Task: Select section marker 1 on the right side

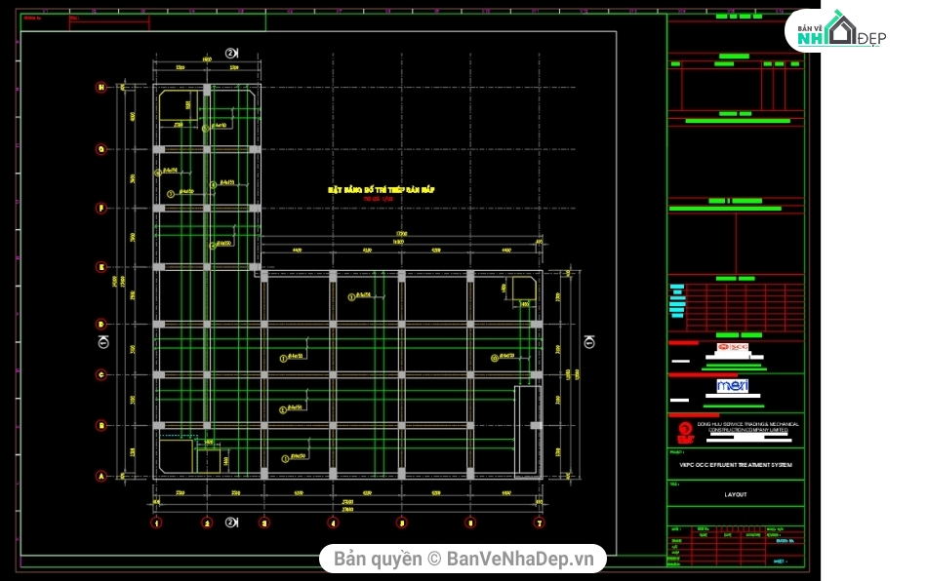Action: [x=588, y=341]
